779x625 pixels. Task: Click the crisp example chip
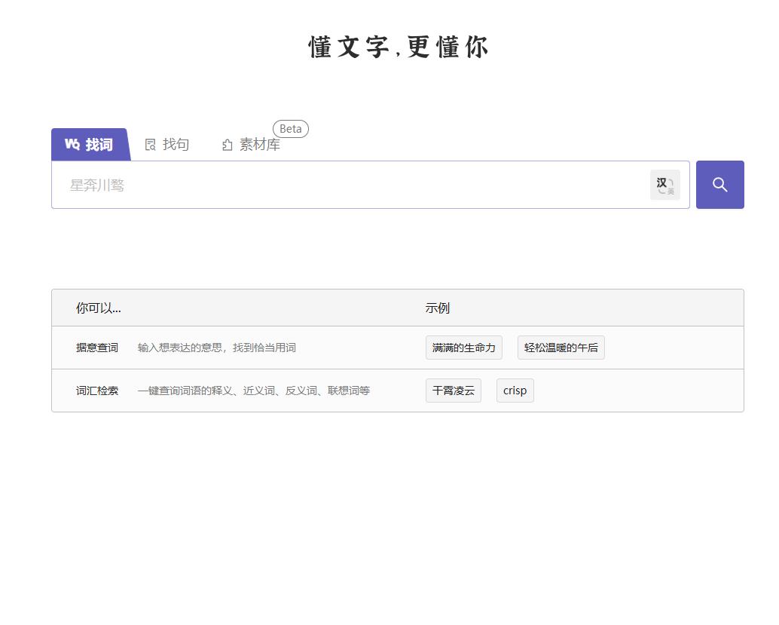point(515,391)
